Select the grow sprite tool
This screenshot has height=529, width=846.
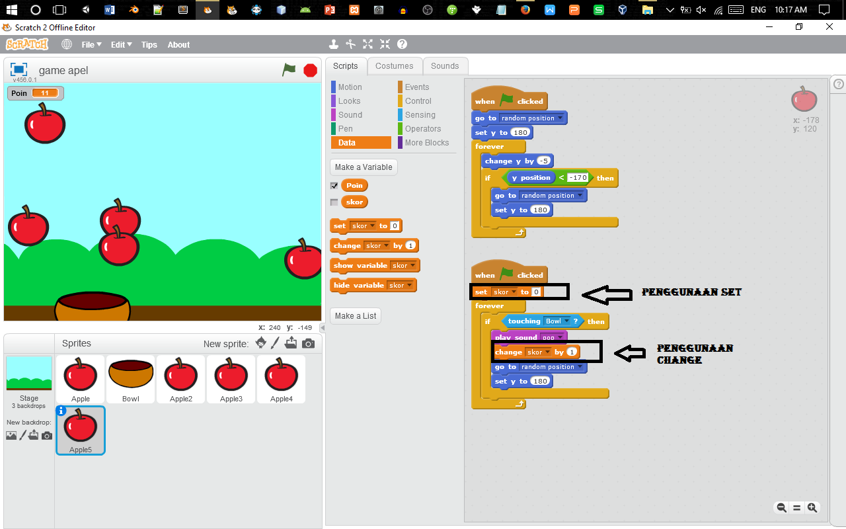(367, 44)
